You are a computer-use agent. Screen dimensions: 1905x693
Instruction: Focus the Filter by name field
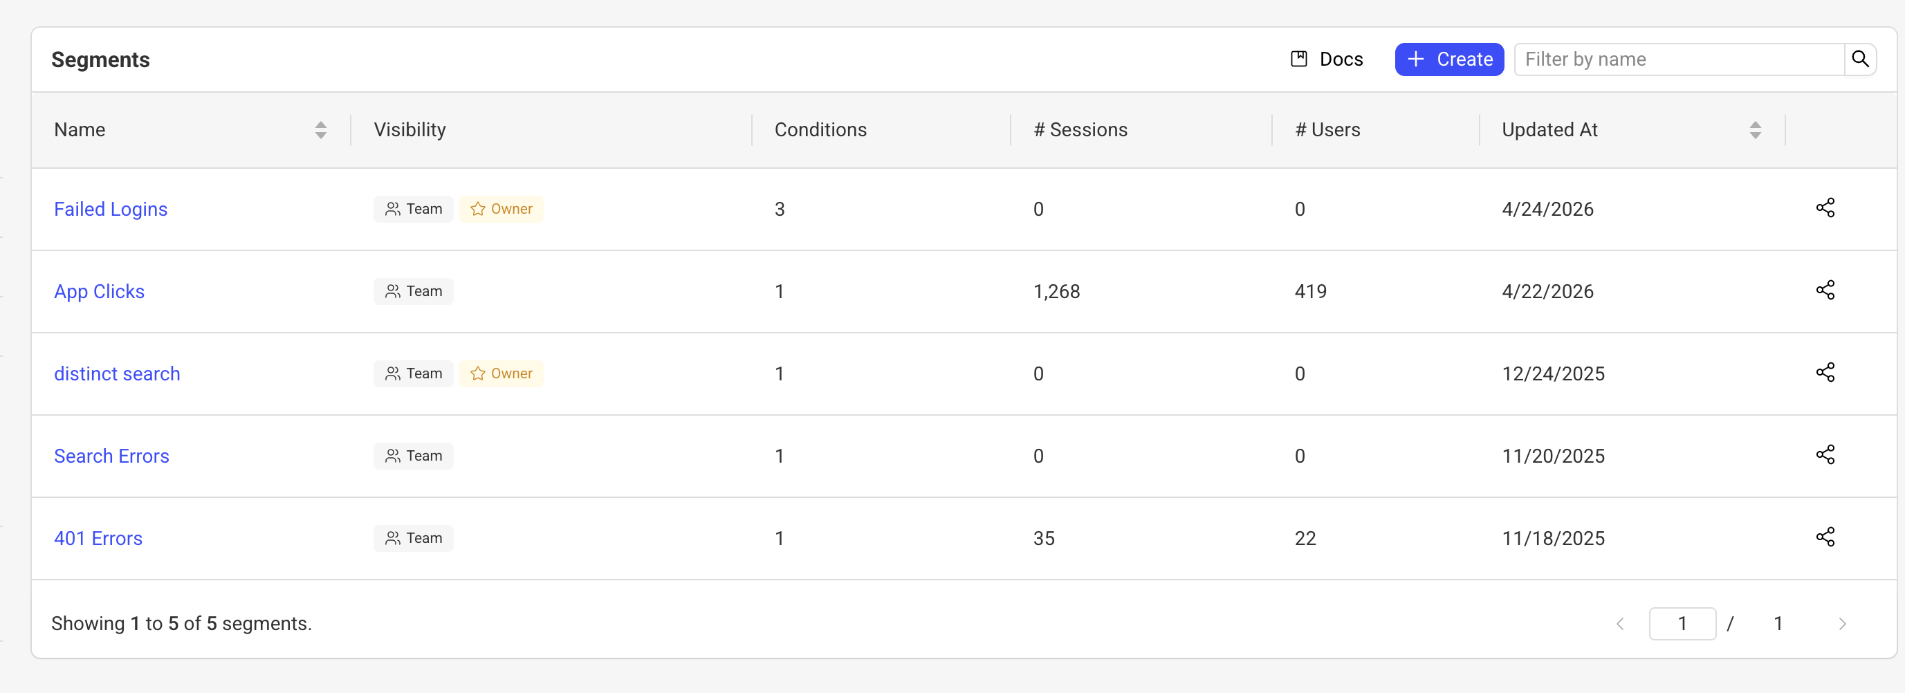pos(1679,59)
